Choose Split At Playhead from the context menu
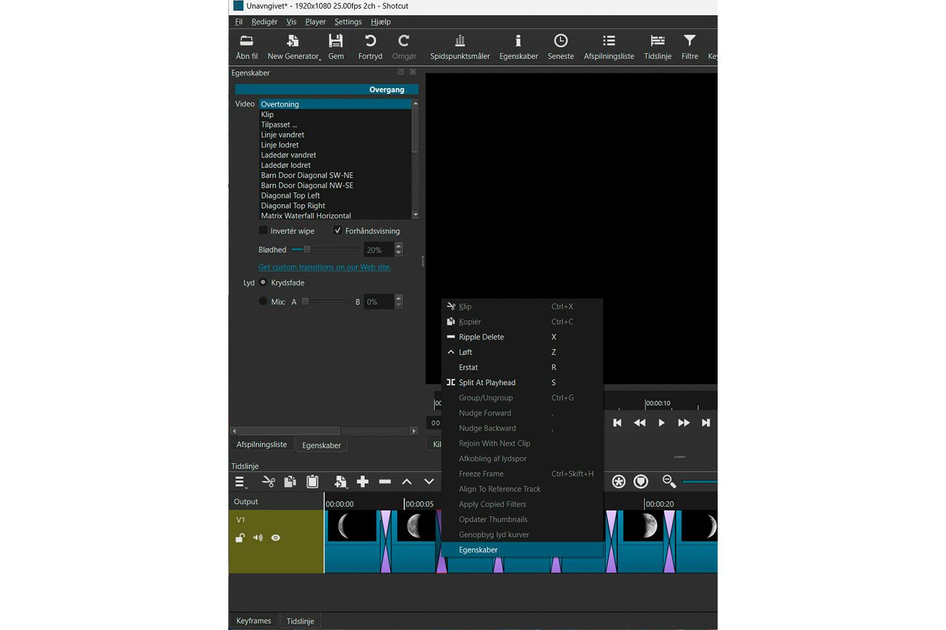Image resolution: width=946 pixels, height=630 pixels. 488,382
